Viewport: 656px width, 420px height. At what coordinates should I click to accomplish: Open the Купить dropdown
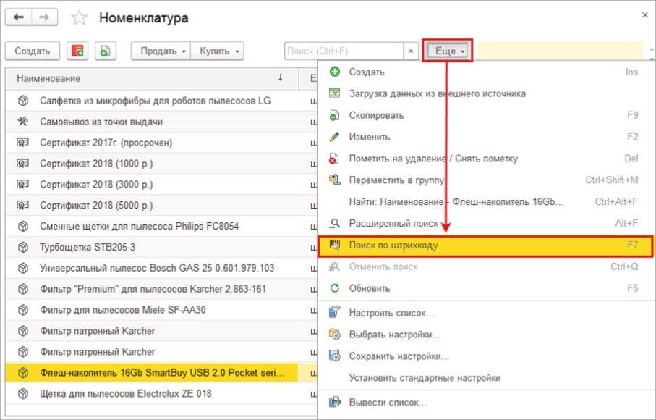coord(221,51)
